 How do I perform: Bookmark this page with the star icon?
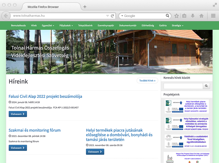click(177, 16)
